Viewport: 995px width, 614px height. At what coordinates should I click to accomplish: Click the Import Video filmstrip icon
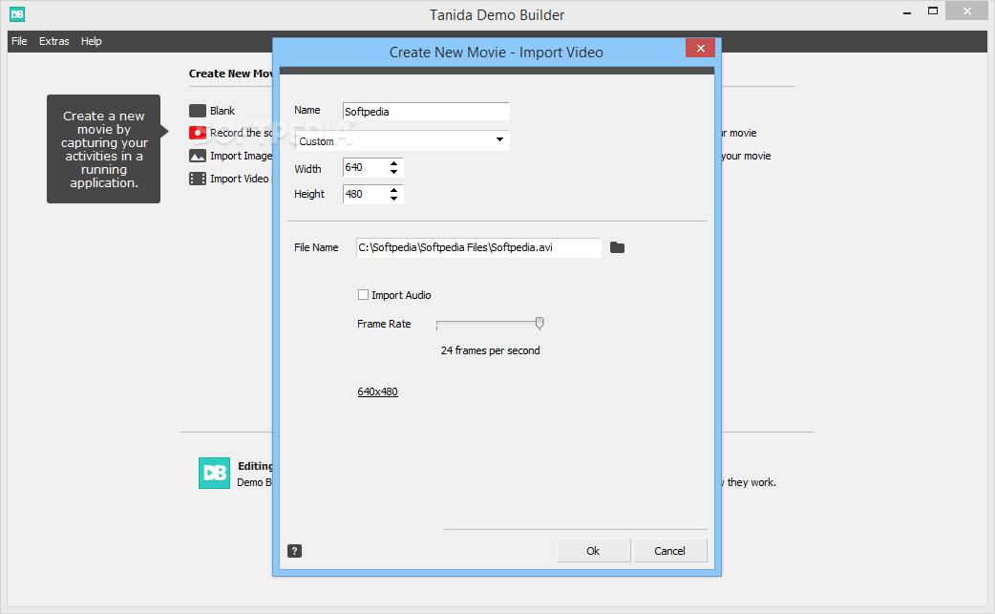coord(198,179)
